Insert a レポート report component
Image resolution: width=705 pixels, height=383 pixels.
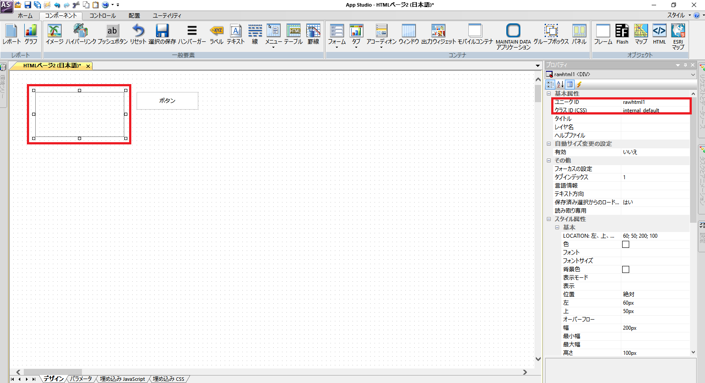pos(11,34)
